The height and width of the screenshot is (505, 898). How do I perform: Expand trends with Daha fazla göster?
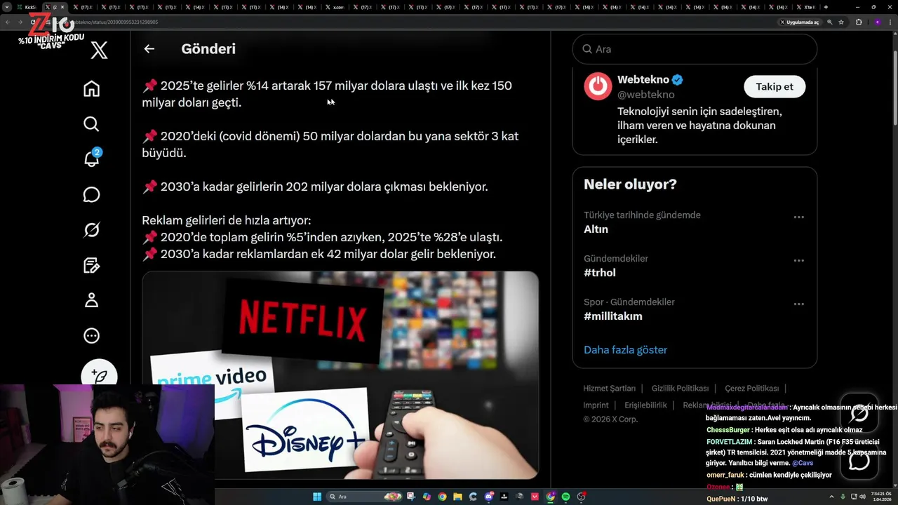click(625, 349)
